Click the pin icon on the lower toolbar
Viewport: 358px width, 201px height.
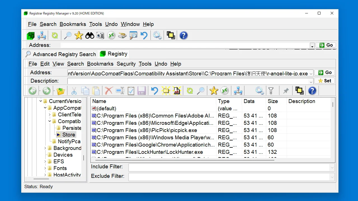point(286,91)
